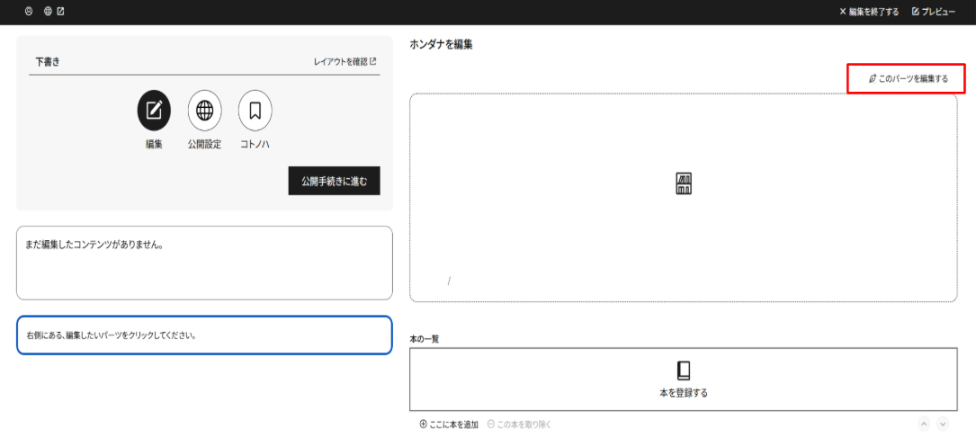This screenshot has height=447, width=976.
Task: Click the まだ編集したコンテンツがありません message
Action: 94,245
